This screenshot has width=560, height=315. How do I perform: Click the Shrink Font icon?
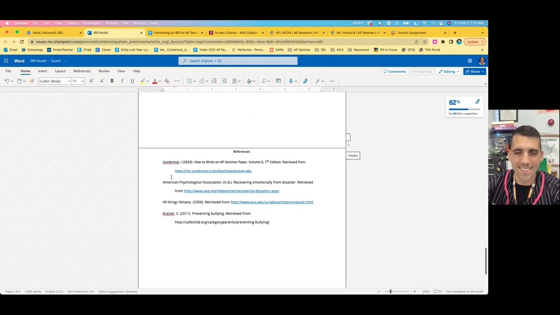click(102, 81)
